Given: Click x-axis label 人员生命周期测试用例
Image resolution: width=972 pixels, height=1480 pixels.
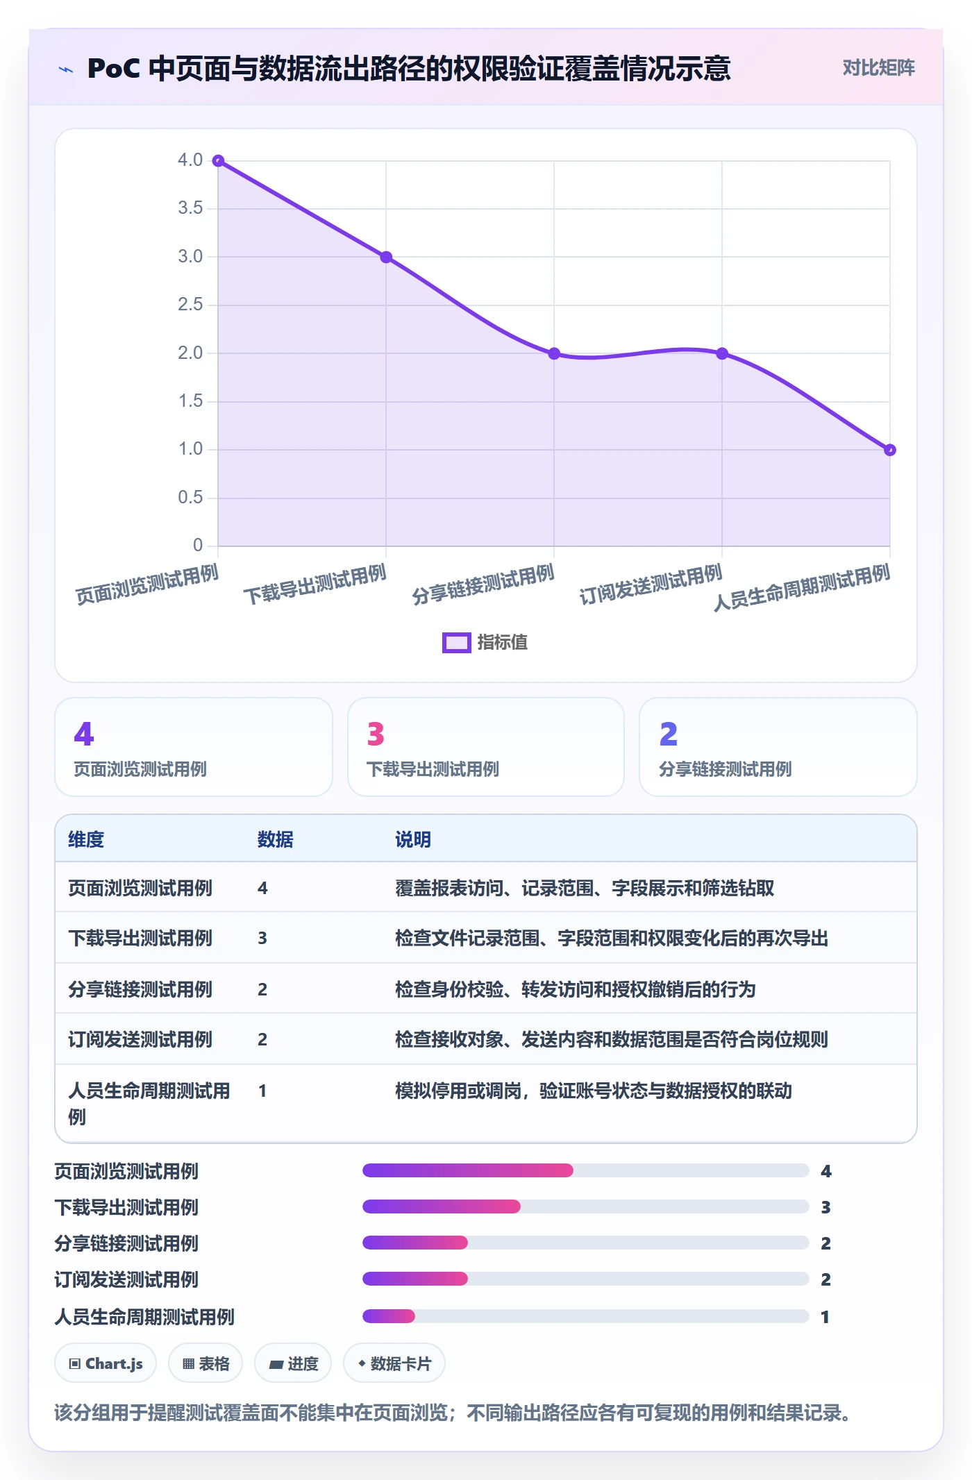Looking at the screenshot, I should tap(801, 588).
